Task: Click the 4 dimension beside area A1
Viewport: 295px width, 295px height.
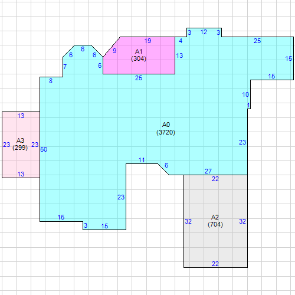Action: click(x=181, y=41)
